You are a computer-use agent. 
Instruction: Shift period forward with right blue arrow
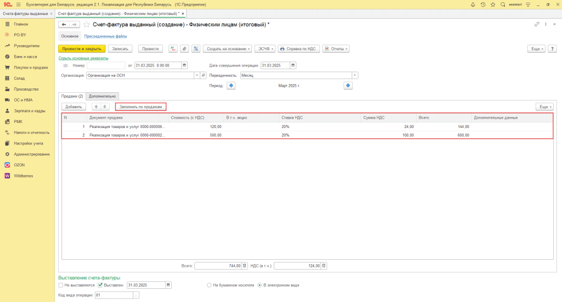348,85
